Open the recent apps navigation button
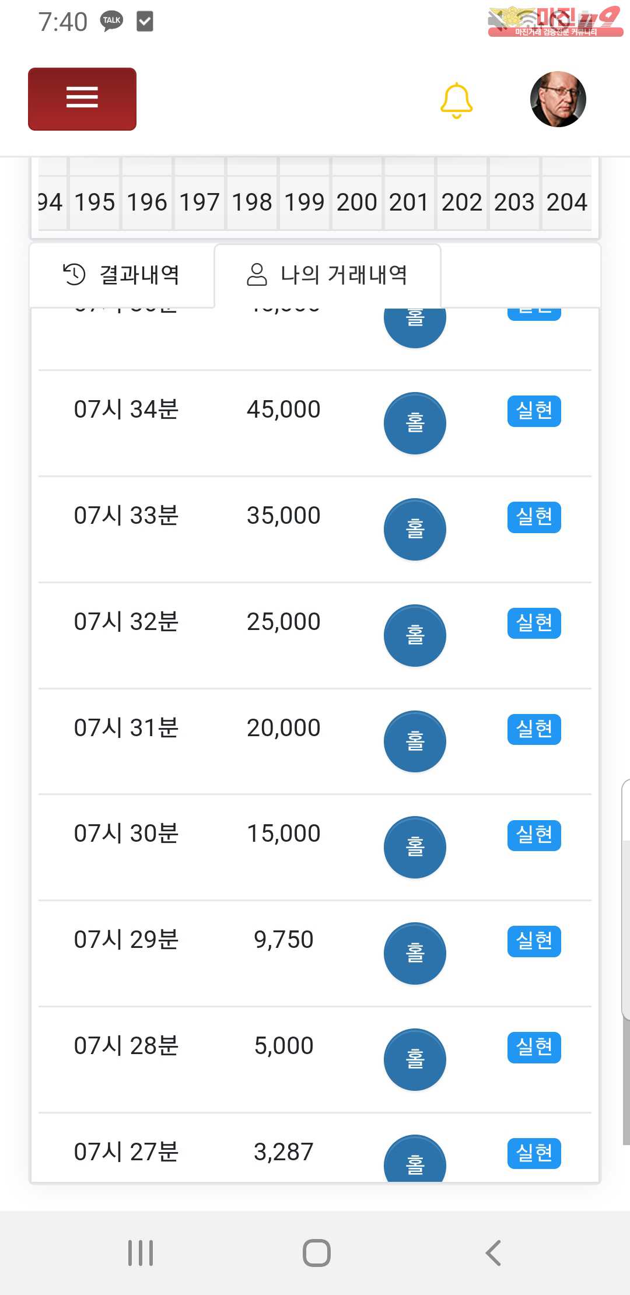The image size is (630, 1295). 141,1252
